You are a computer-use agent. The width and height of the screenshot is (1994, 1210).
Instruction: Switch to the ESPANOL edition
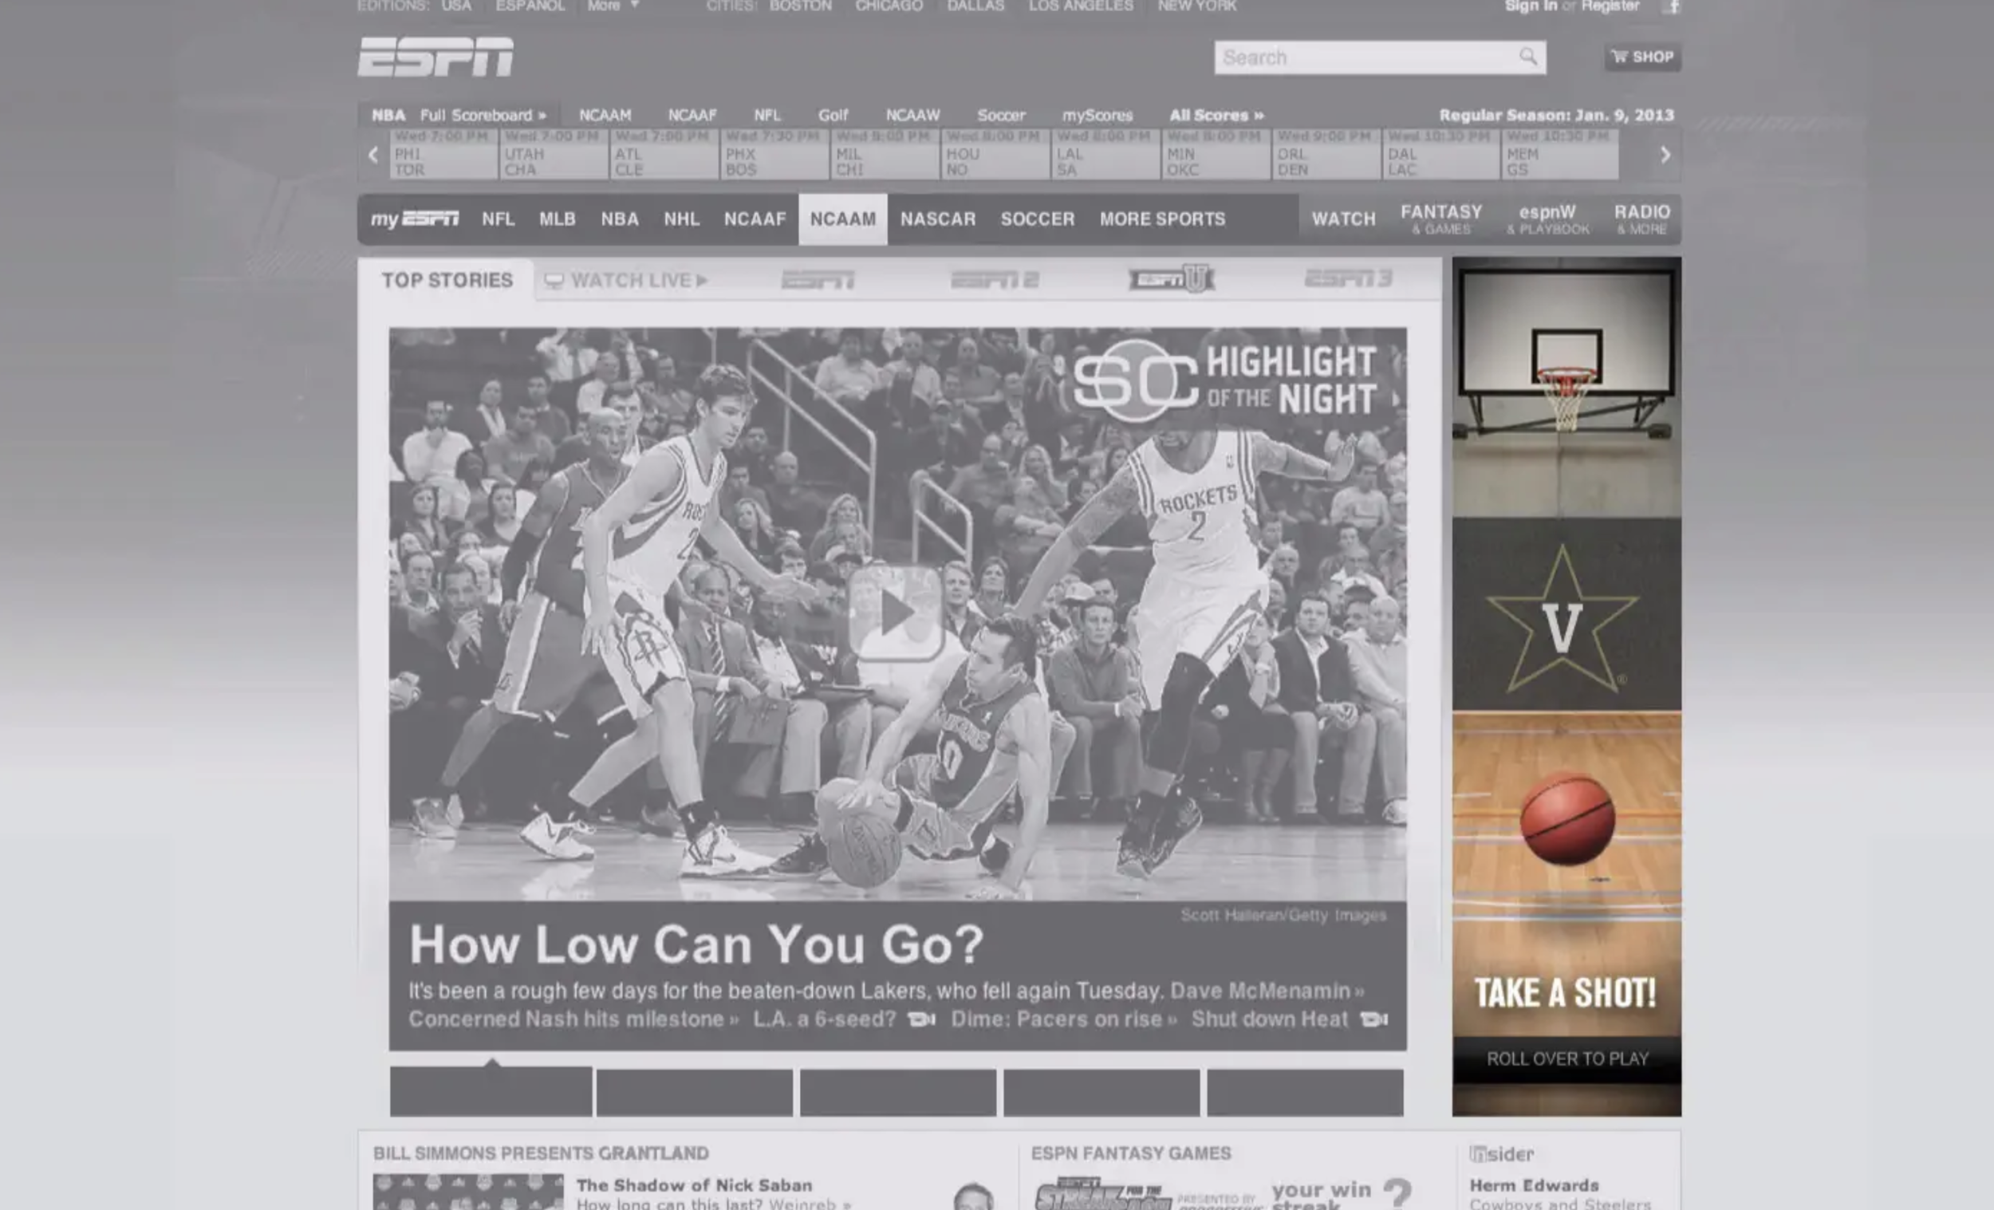tap(530, 6)
